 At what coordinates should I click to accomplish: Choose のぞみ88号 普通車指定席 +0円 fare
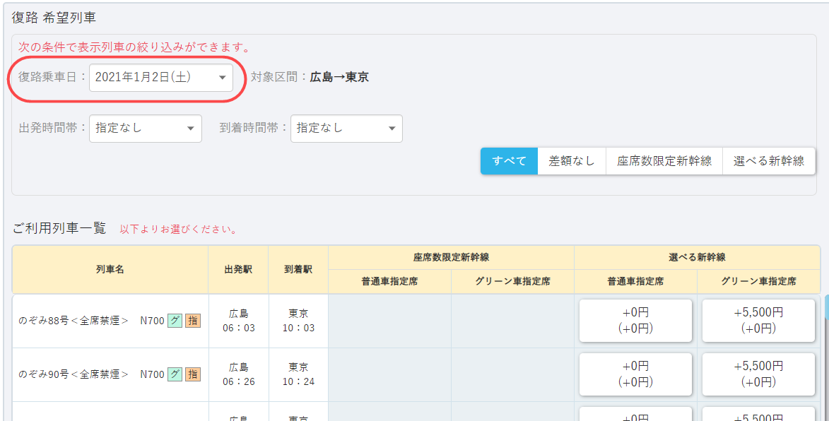[x=635, y=321]
